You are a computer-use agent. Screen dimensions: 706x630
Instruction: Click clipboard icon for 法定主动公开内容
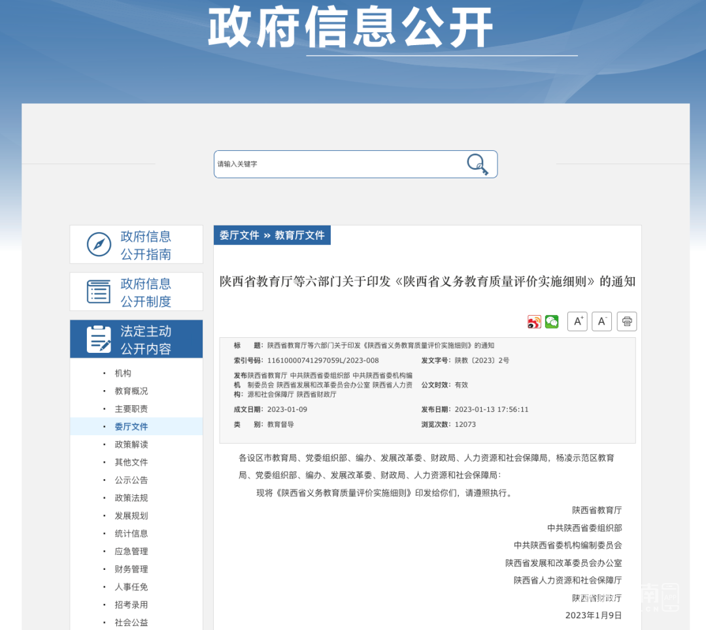[x=99, y=339]
